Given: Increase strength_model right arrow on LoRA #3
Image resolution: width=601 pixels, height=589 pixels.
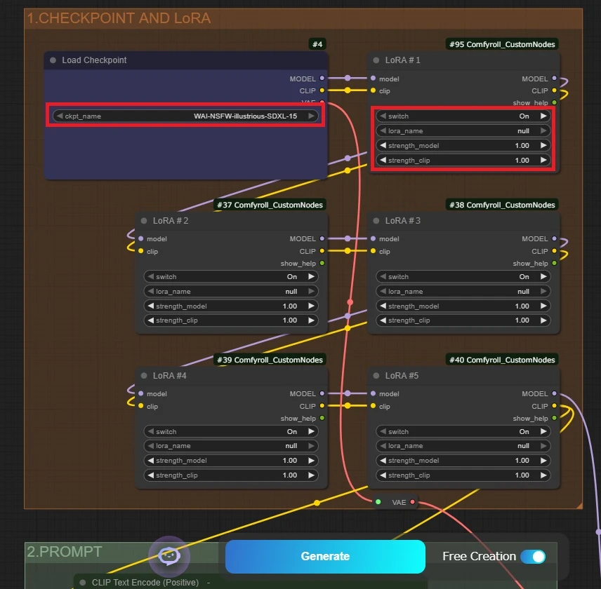Looking at the screenshot, I should tap(543, 306).
